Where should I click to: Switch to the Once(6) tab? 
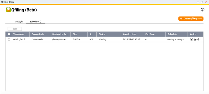click(19, 22)
